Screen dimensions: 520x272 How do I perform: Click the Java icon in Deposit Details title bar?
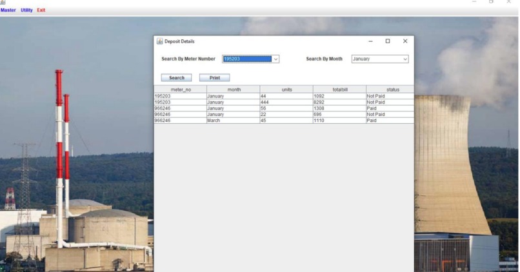tap(160, 41)
